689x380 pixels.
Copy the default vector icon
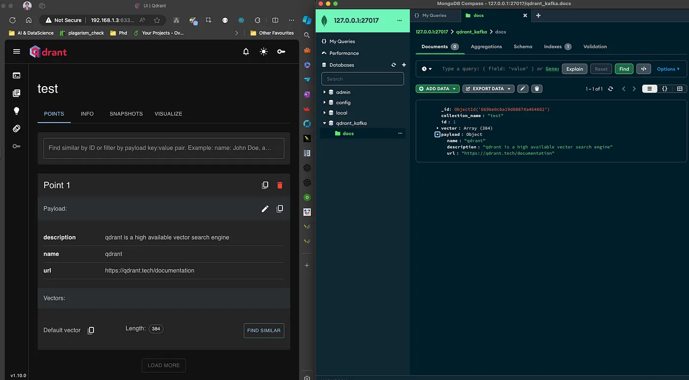coord(91,330)
